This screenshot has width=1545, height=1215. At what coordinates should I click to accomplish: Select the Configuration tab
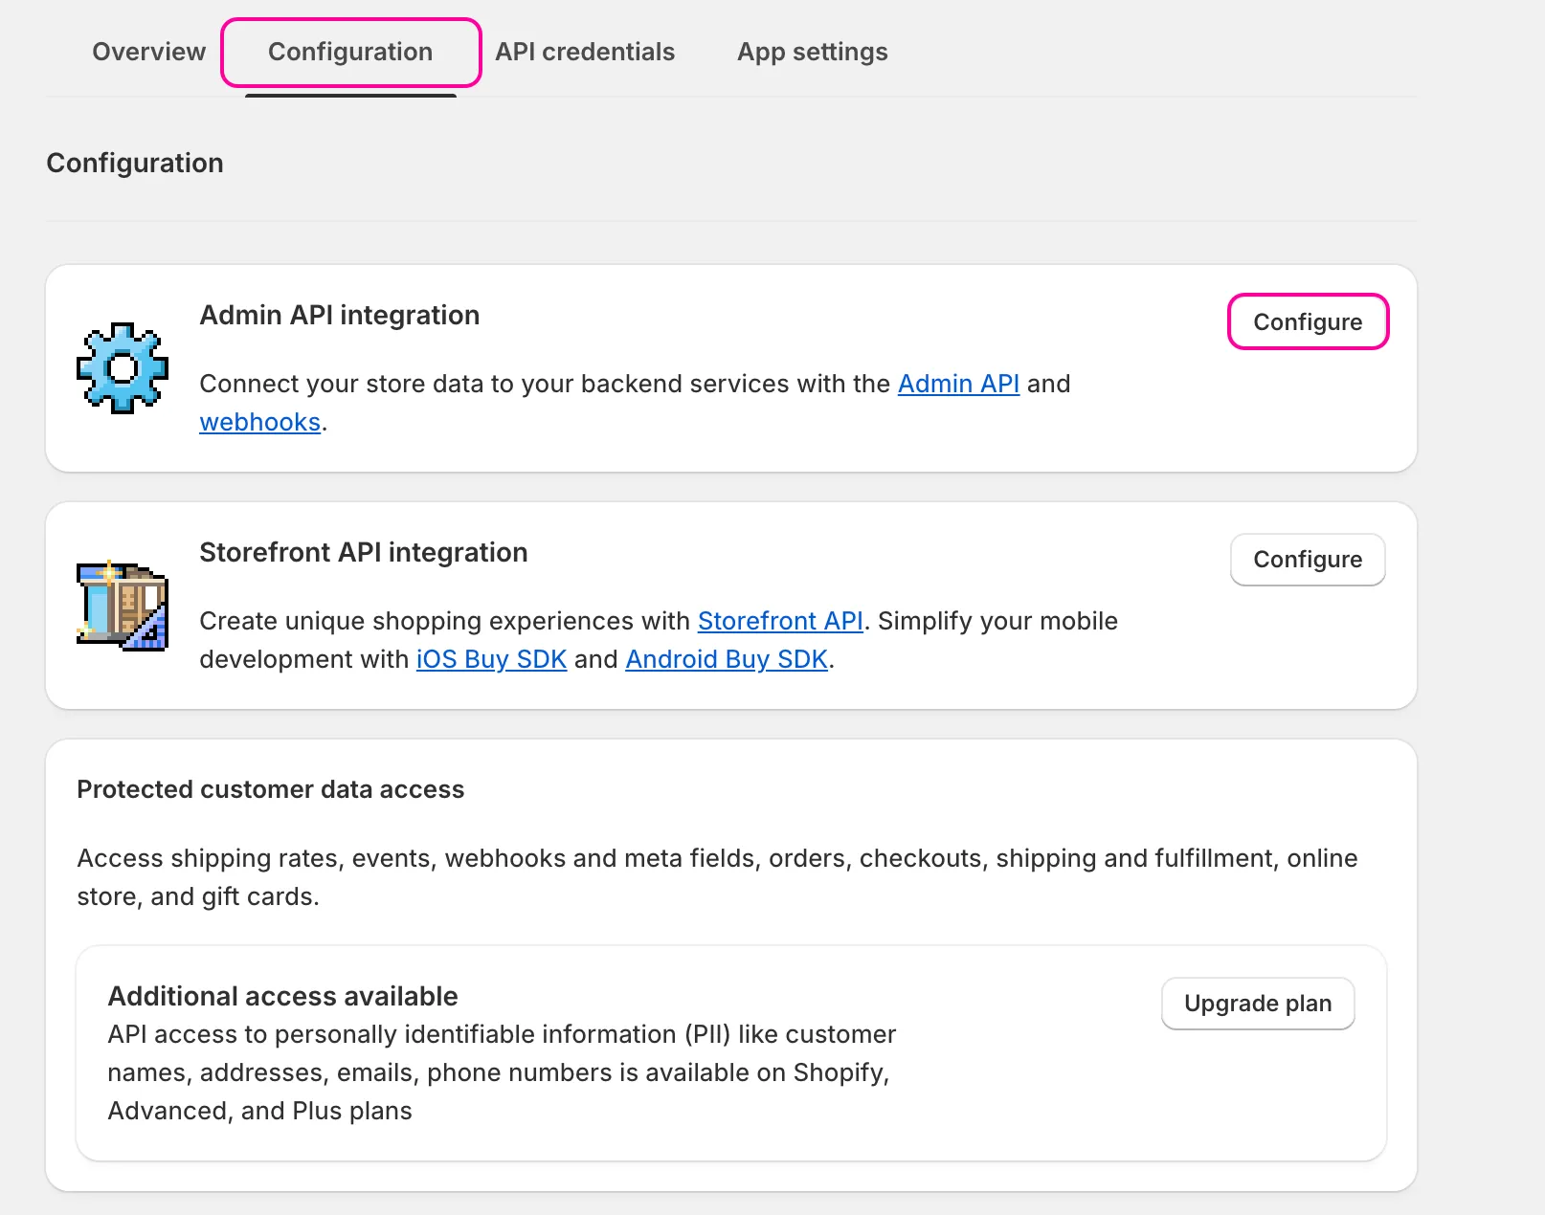350,52
